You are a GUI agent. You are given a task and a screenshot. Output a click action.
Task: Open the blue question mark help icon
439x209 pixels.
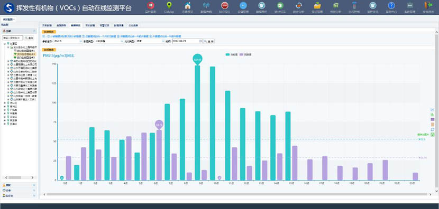391,5
